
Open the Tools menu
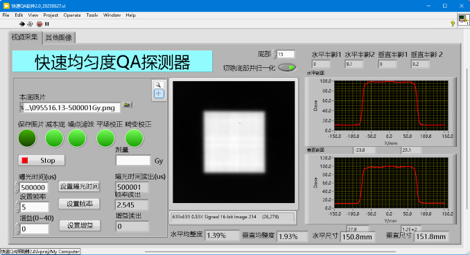tap(92, 15)
